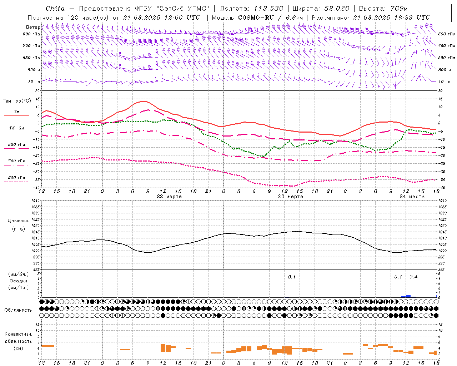Click the "500 гПа" dotted temperature legend entry
The width and height of the screenshot is (457, 366).
[x=17, y=178]
